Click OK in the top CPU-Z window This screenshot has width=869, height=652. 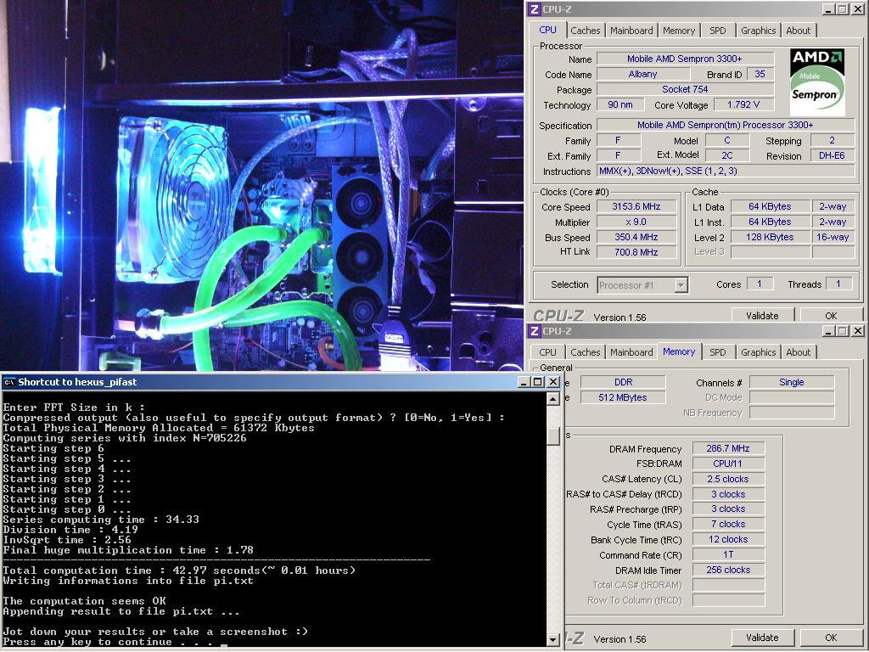click(831, 315)
